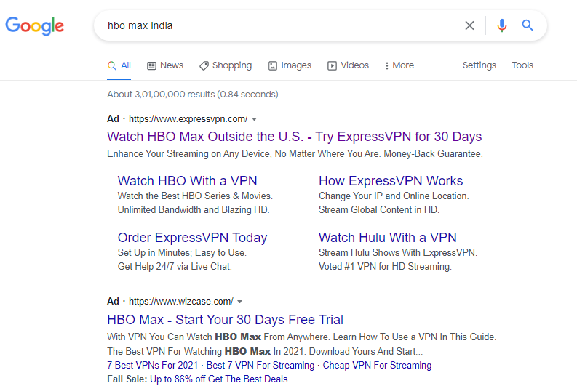The height and width of the screenshot is (386, 577).
Task: Open search Settings
Action: (479, 65)
